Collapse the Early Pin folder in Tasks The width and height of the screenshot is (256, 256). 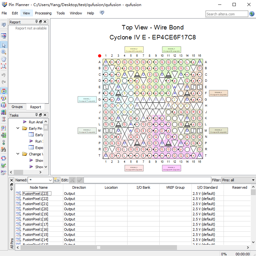18,128
